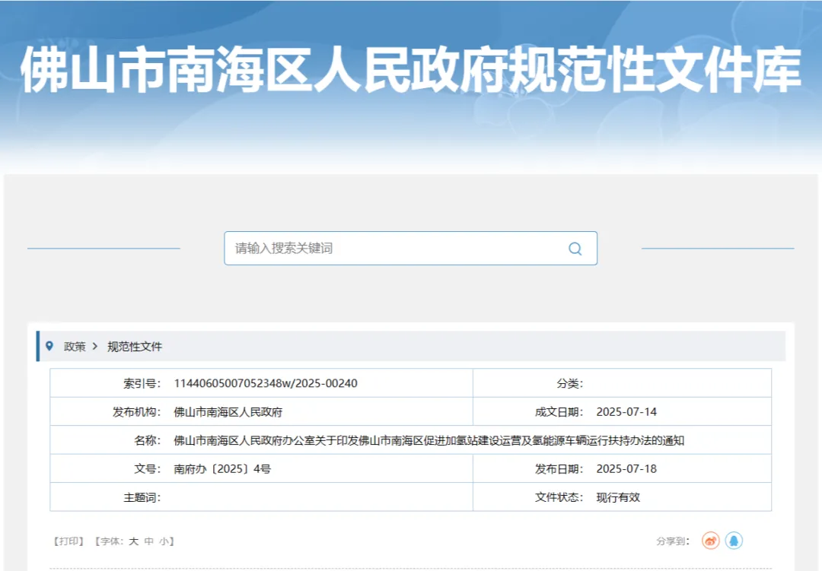The image size is (822, 571).
Task: Share the document to Weibo
Action: (x=709, y=541)
